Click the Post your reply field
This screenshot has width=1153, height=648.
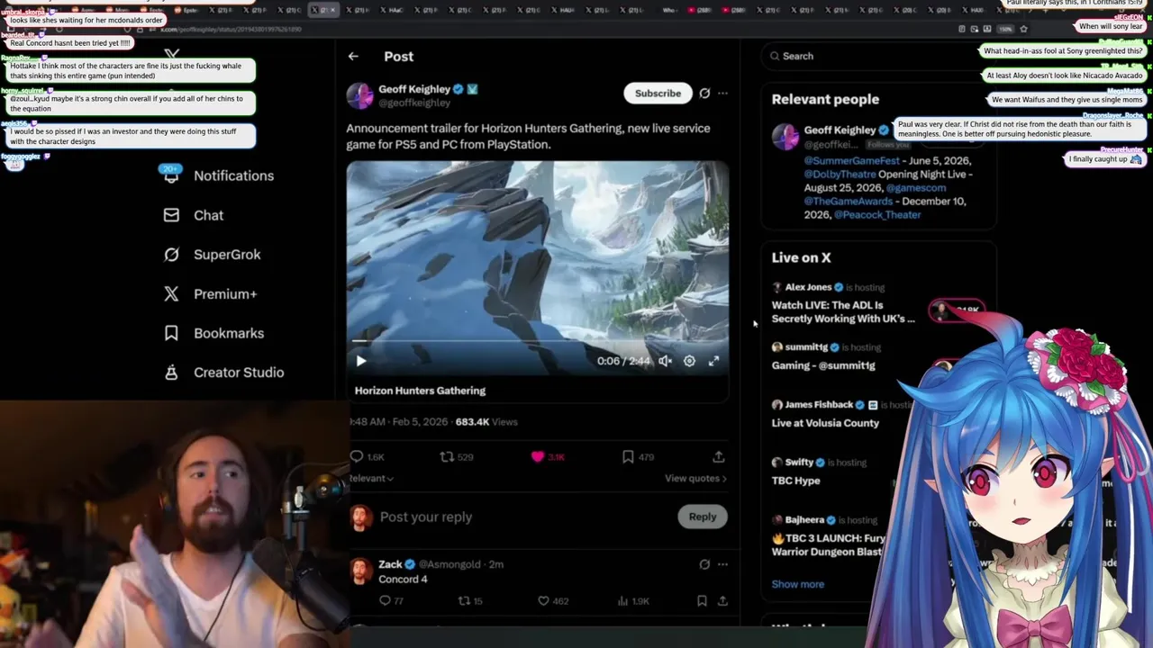pyautogui.click(x=522, y=517)
